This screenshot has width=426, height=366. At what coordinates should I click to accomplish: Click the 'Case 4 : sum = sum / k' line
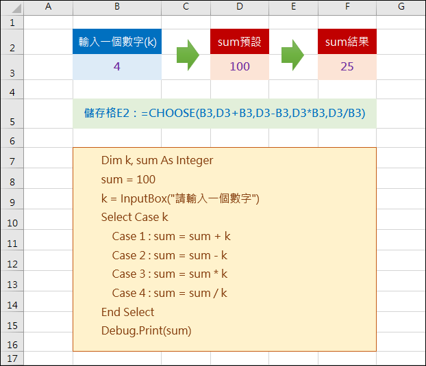coord(170,293)
